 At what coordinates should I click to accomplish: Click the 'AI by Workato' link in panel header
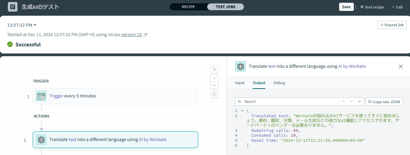(352, 66)
